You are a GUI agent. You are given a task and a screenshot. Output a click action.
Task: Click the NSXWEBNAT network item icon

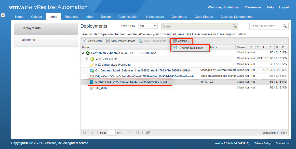coord(92,82)
